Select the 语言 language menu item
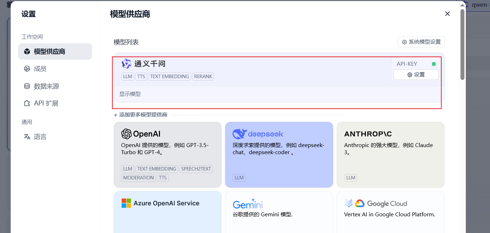The height and width of the screenshot is (233, 490). tap(40, 137)
